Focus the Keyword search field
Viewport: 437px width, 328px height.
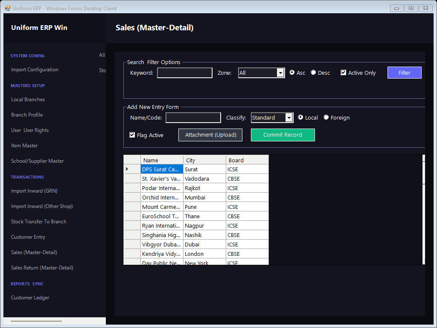click(x=185, y=73)
